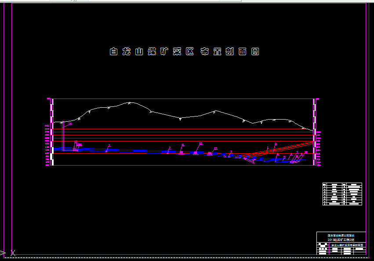Viewport: 374px width, 261px height.
Task: Select callout label 13
Action: 216,148
